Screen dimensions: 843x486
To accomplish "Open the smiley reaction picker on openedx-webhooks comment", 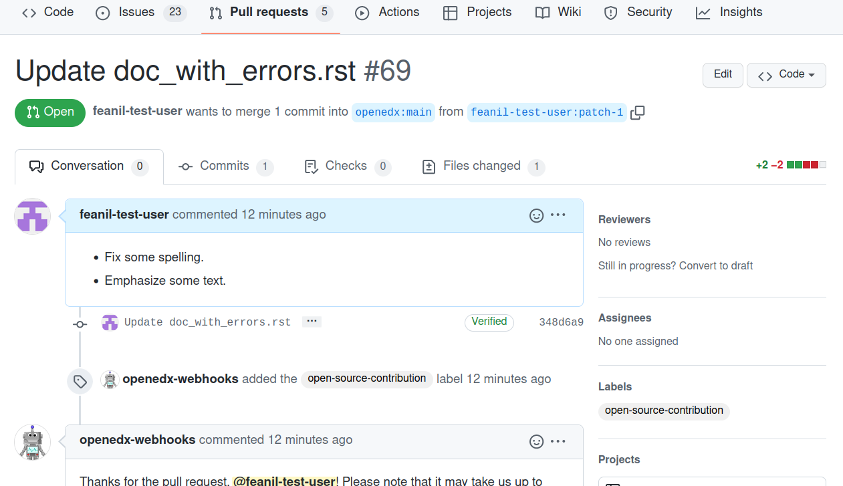I will coord(536,441).
